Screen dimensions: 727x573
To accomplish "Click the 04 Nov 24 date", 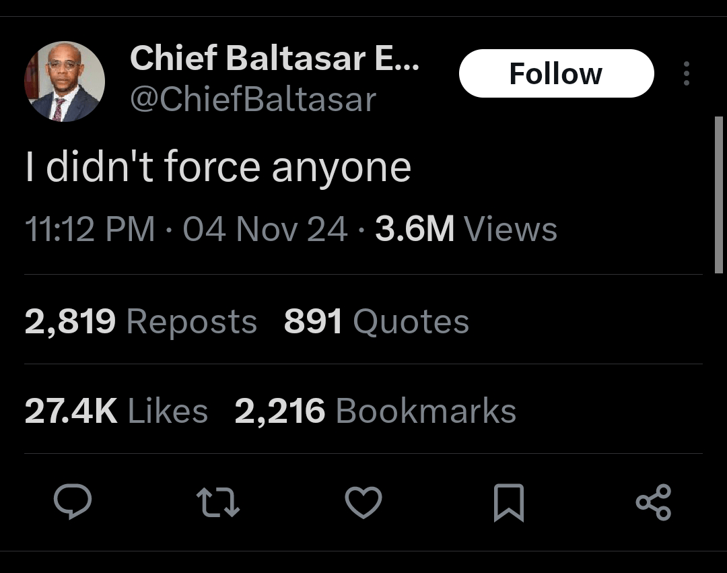I will coord(265,229).
